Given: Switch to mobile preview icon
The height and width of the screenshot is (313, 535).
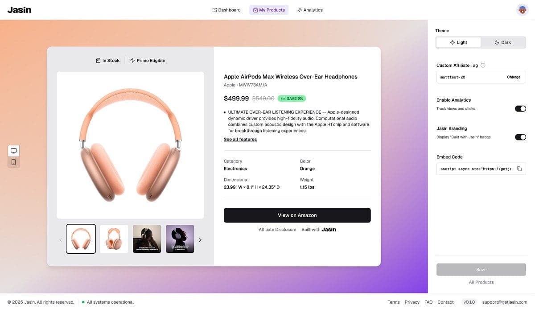Looking at the screenshot, I should (13, 162).
